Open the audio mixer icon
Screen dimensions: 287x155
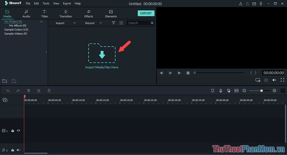[x=229, y=91]
